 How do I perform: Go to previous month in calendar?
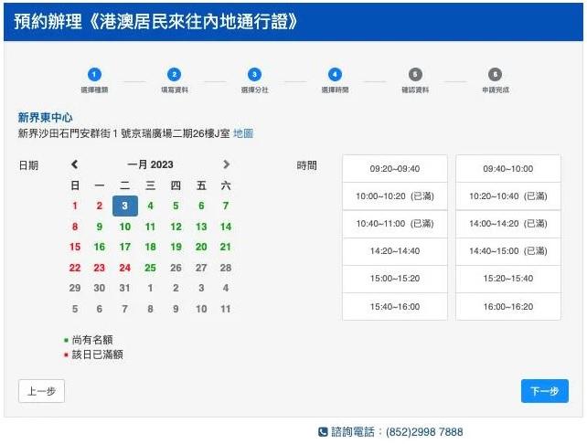(x=75, y=165)
